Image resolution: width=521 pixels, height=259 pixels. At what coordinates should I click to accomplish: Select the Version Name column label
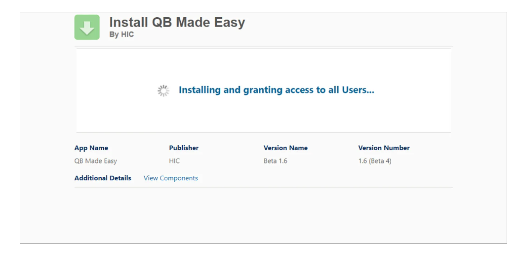(285, 148)
